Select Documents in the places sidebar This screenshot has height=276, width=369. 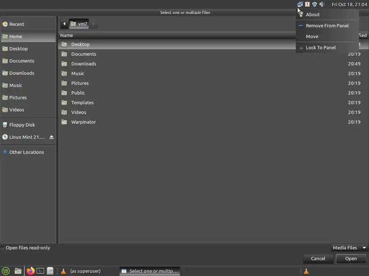pyautogui.click(x=28, y=61)
